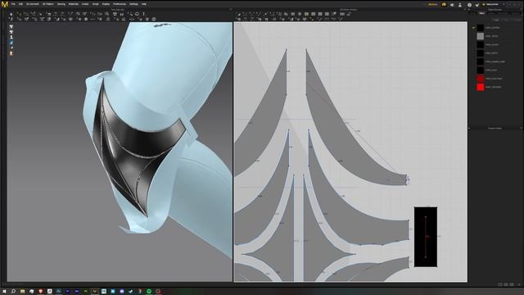
Task: Open the Script menu
Action: (96, 4)
